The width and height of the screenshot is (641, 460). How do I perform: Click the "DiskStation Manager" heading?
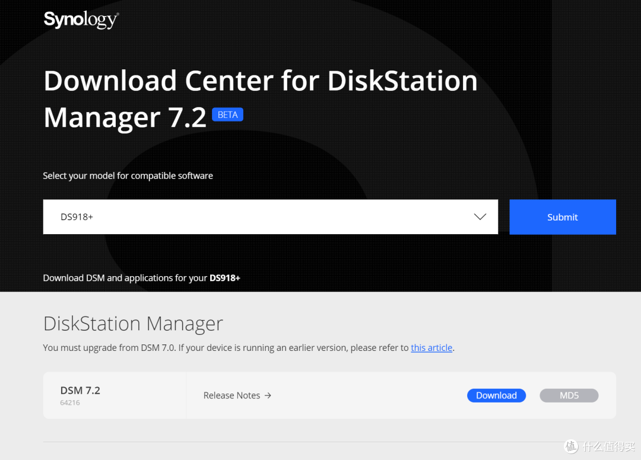(134, 323)
